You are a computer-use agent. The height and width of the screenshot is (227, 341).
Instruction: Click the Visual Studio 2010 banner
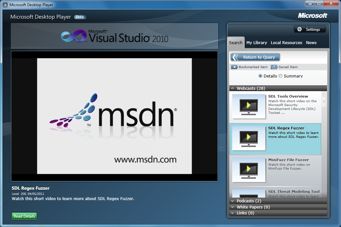(114, 36)
